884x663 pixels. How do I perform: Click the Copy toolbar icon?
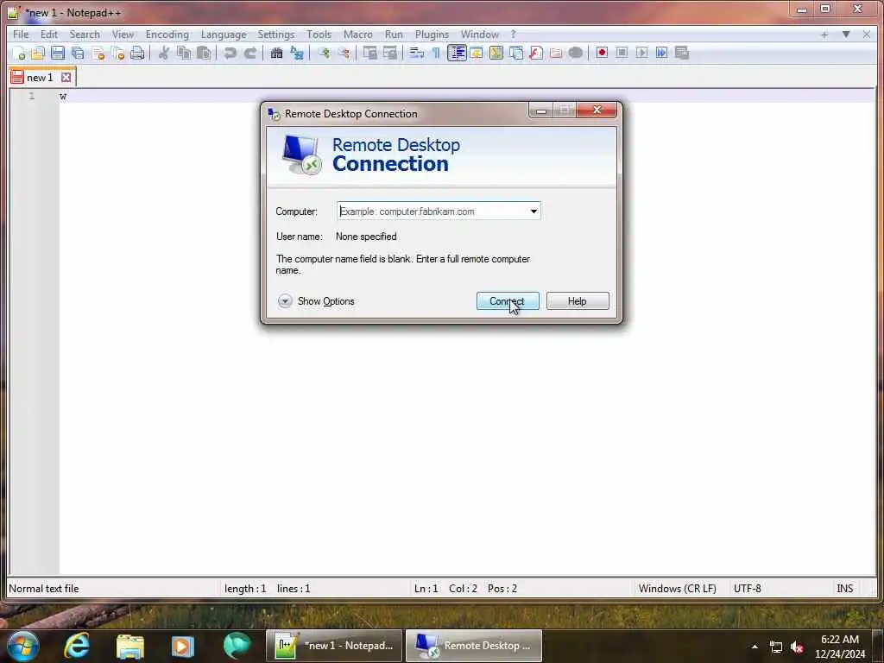coord(184,53)
